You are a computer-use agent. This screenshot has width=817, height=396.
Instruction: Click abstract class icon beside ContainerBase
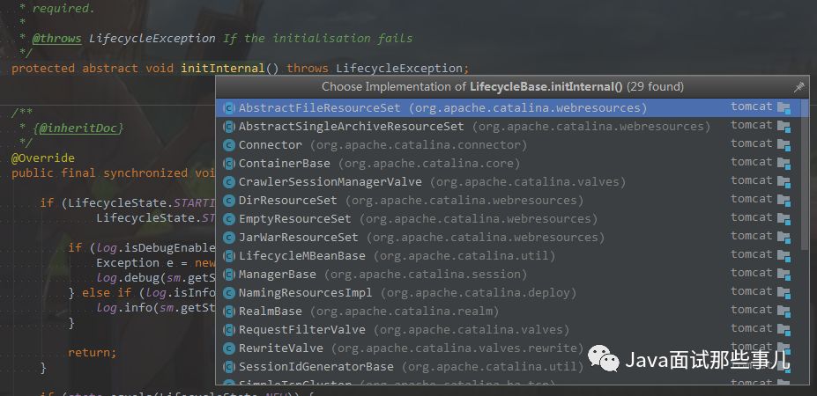[229, 164]
